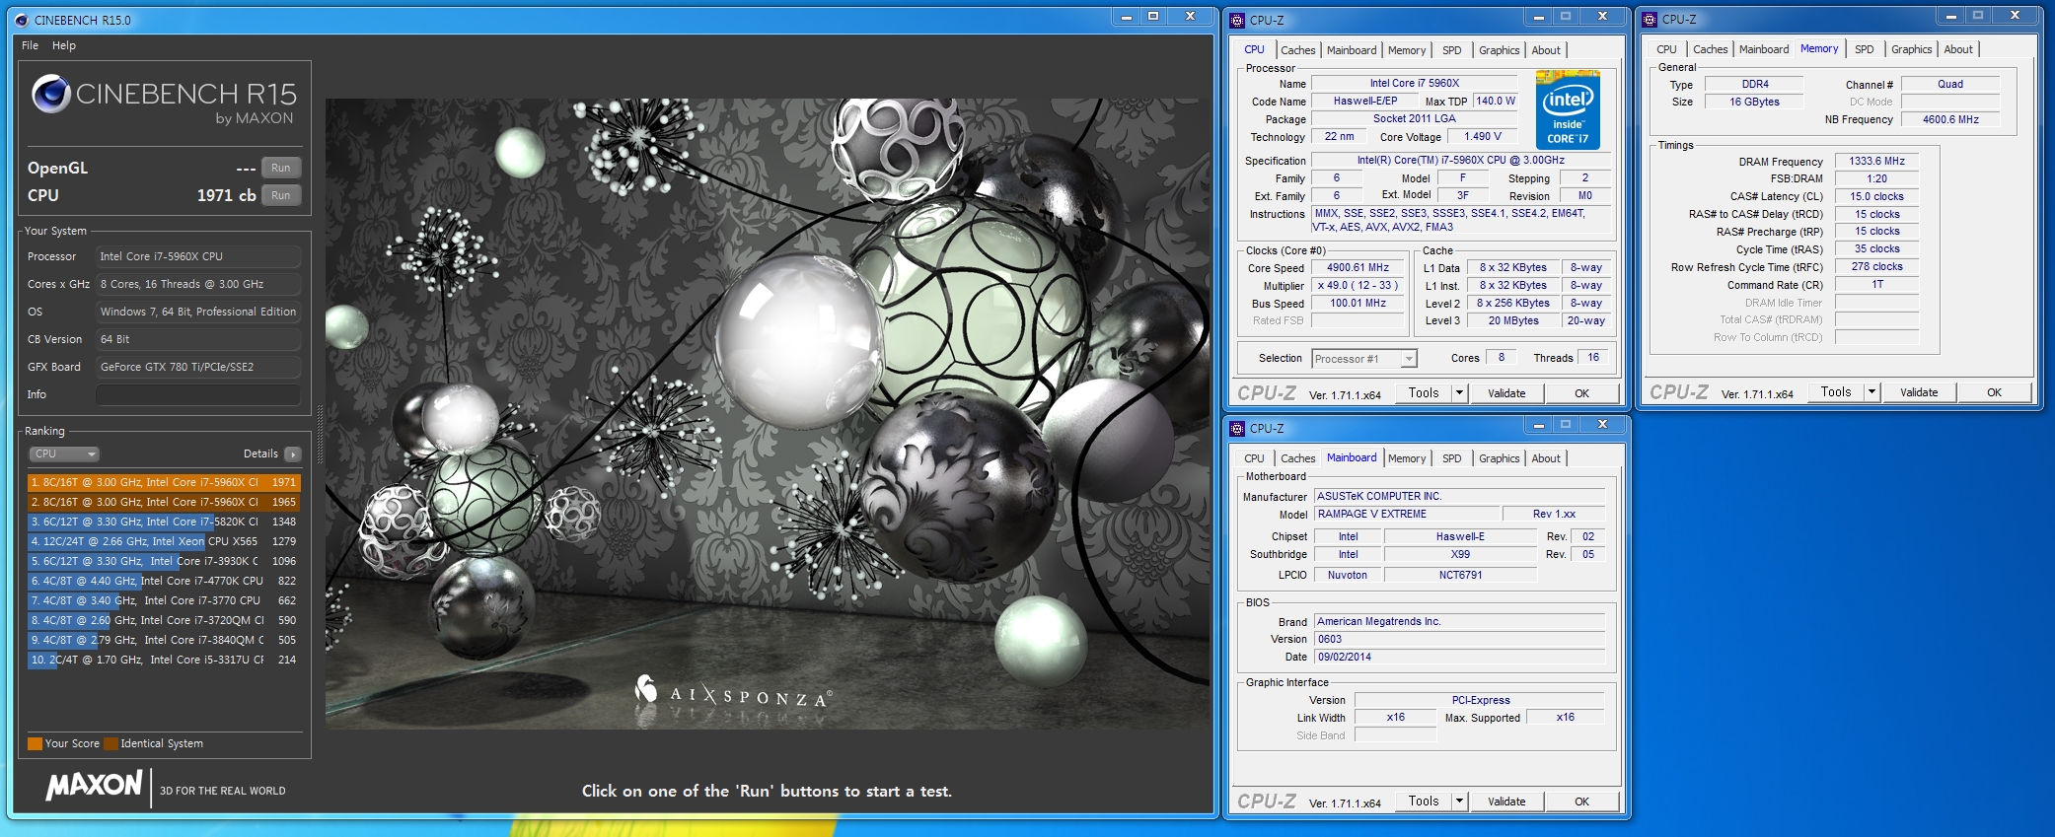This screenshot has height=837, width=2055.
Task: Click the Processor field Intel Core i7-5960X CPU
Action: 198,256
